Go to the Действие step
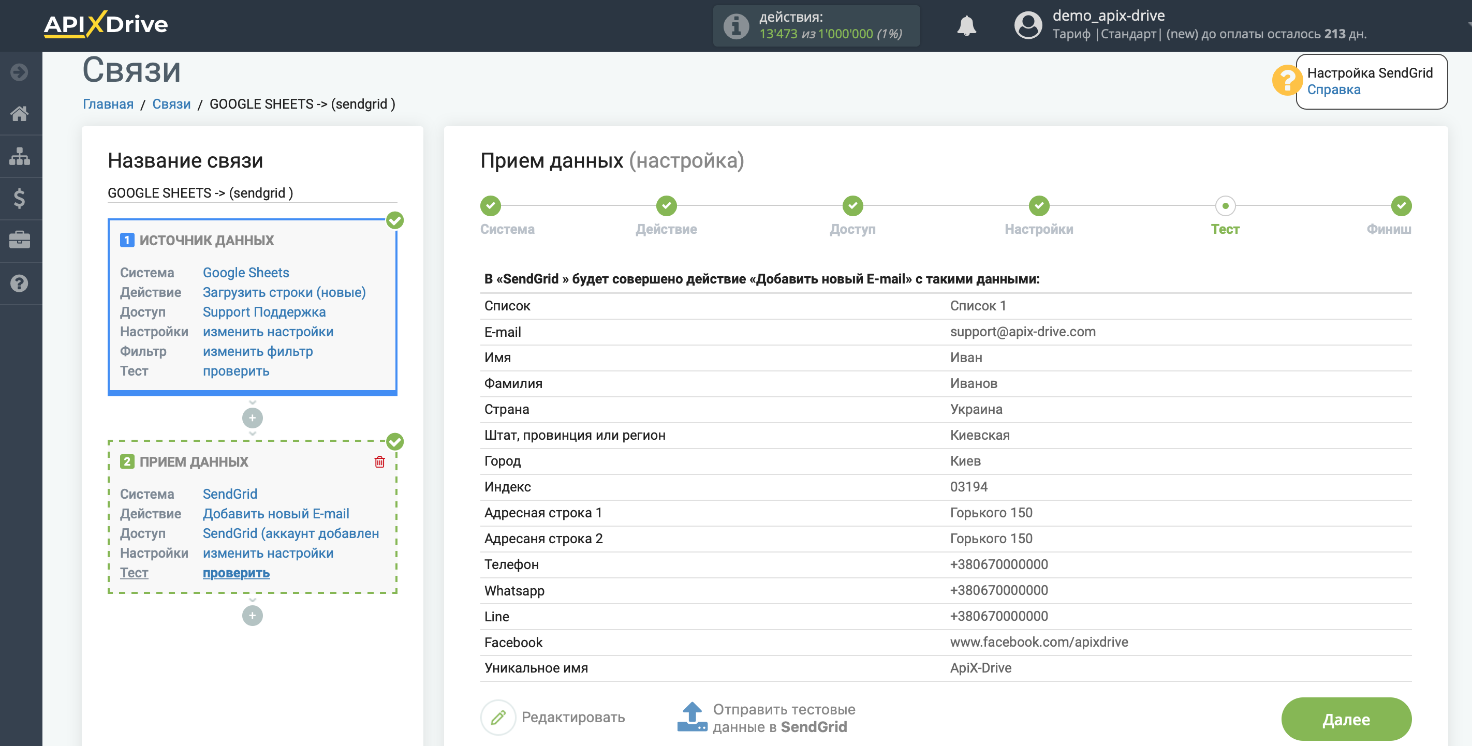The image size is (1472, 746). [x=666, y=205]
